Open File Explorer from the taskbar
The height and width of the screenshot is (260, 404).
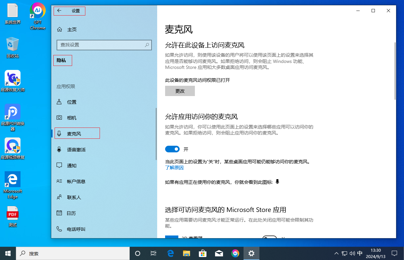coord(187,253)
